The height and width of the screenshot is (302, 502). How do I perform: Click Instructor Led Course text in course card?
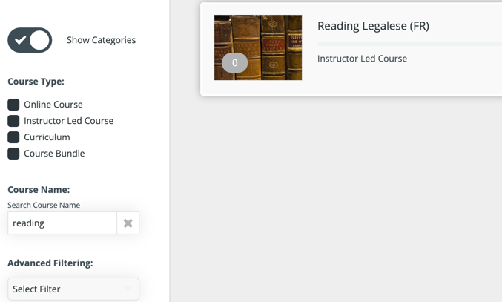[x=362, y=59]
